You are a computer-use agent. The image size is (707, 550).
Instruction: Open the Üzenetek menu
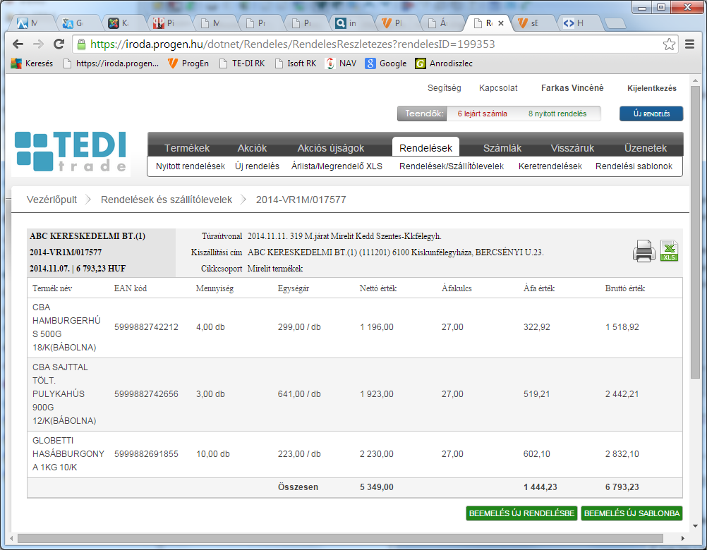tap(645, 148)
